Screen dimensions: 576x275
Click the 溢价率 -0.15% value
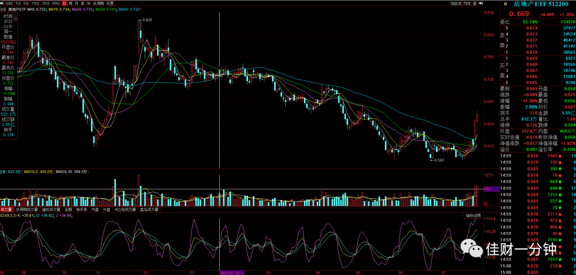pos(569,149)
